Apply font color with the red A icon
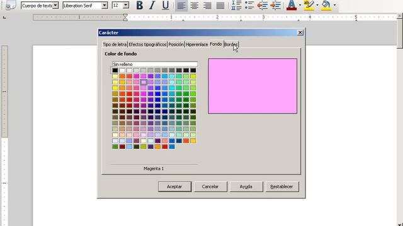Viewport: 403px width, 226px height. click(x=292, y=5)
